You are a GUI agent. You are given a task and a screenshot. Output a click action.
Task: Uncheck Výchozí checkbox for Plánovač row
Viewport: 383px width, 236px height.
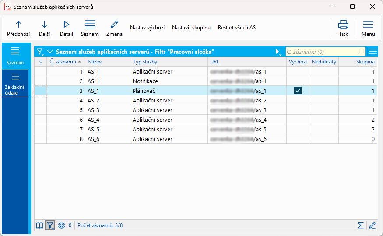coord(298,91)
